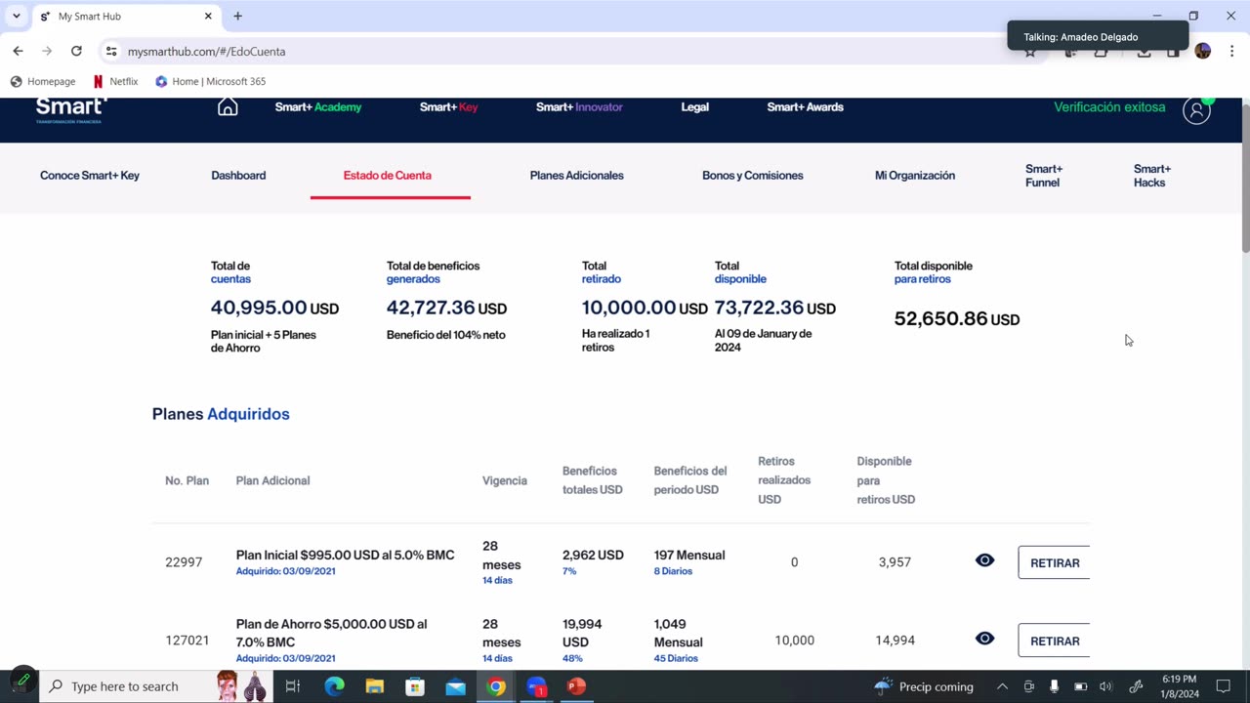Select the 42,727.36 USD benefits value
The height and width of the screenshot is (703, 1250).
[x=446, y=308]
